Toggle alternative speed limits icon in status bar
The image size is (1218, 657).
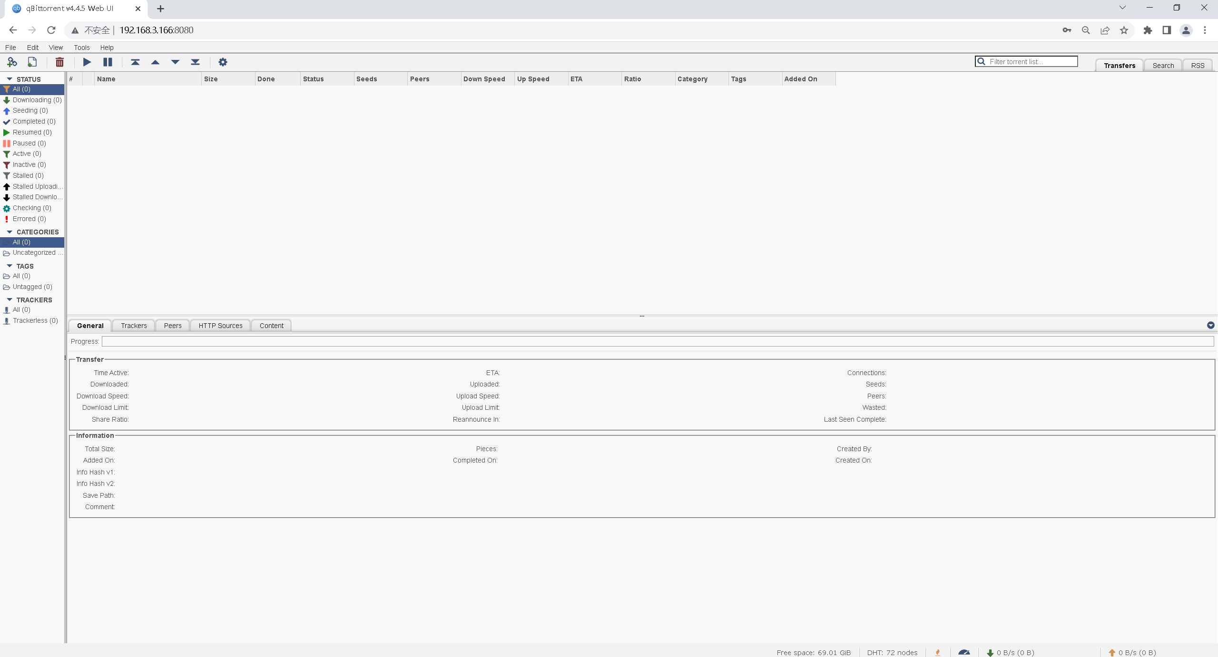pos(964,652)
